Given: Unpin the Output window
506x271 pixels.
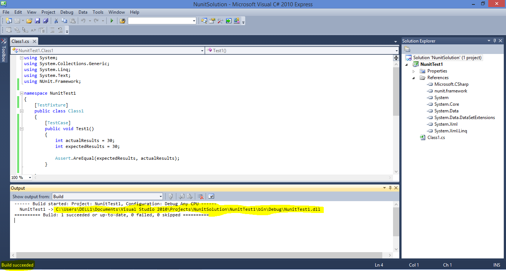Looking at the screenshot, I should [x=390, y=188].
